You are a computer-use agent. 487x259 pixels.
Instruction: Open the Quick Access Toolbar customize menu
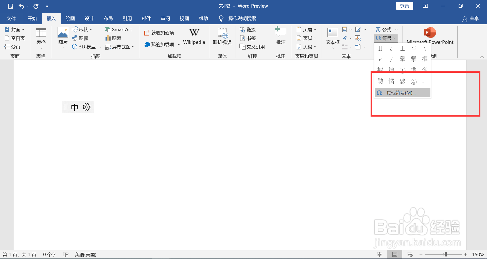(x=47, y=6)
